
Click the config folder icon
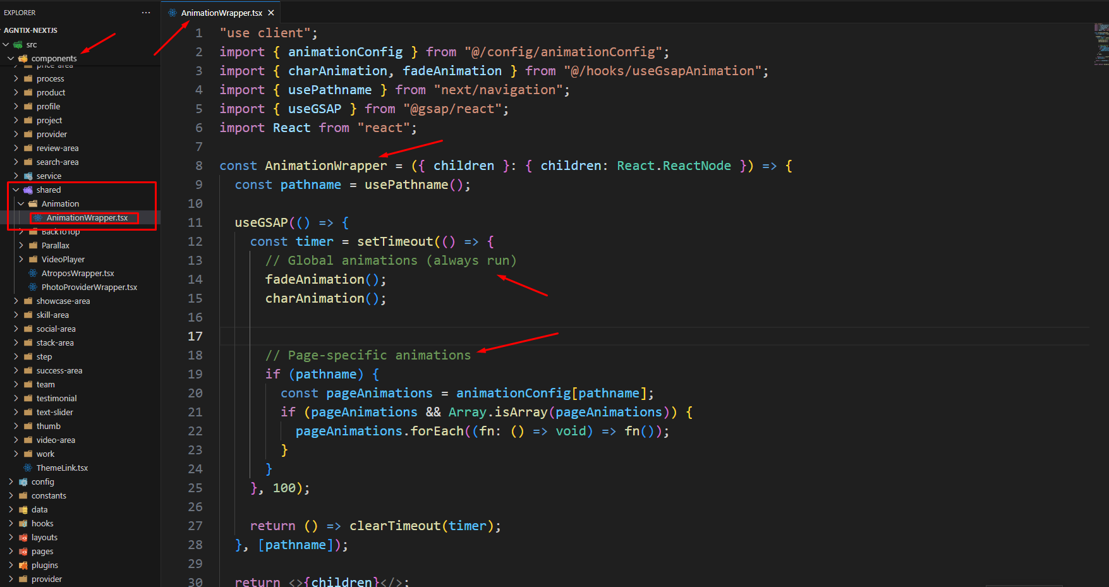[x=23, y=482]
